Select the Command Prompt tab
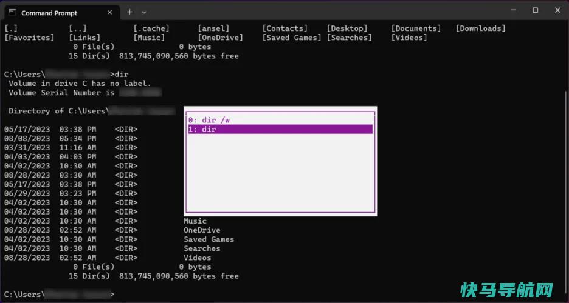 pos(61,13)
